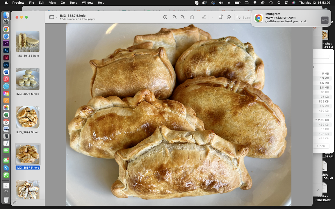The image size is (335, 209).
Task: Open the sidebar view options button
Action: [x=51, y=17]
